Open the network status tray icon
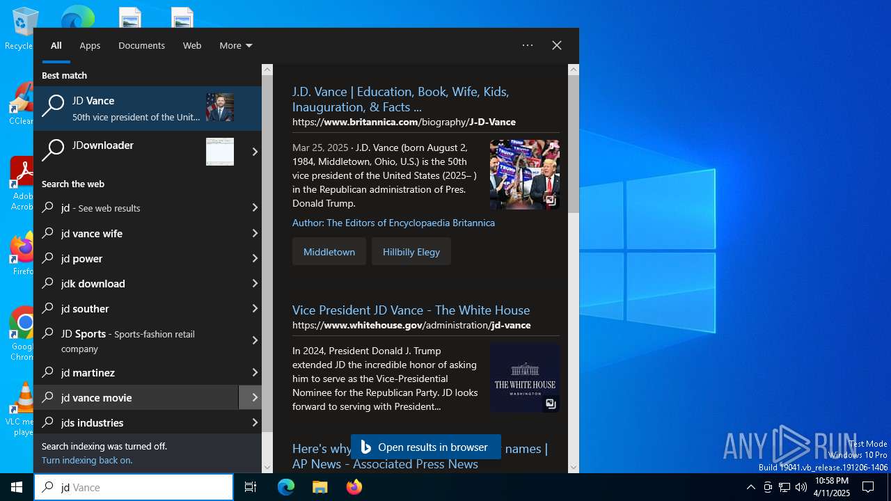The image size is (891, 501). (x=784, y=487)
